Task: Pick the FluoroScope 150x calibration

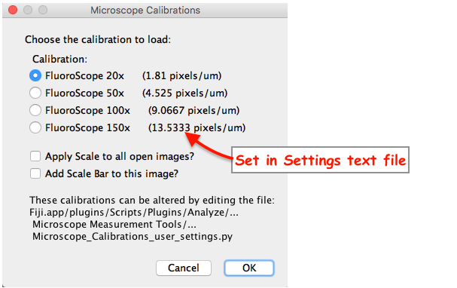Action: tap(35, 127)
